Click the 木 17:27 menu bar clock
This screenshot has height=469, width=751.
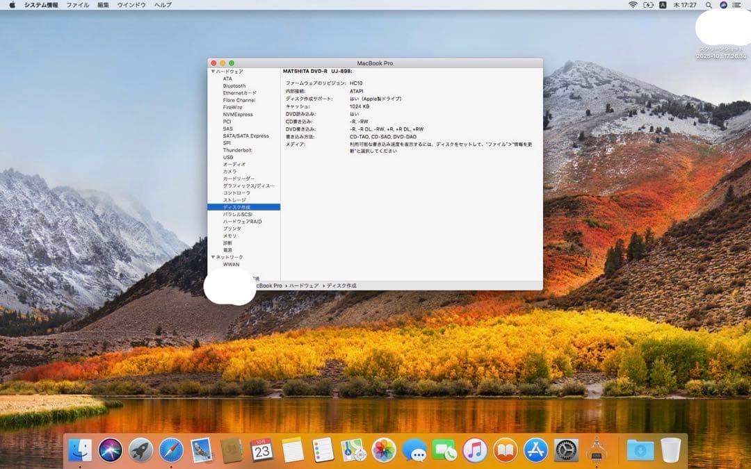tap(685, 5)
